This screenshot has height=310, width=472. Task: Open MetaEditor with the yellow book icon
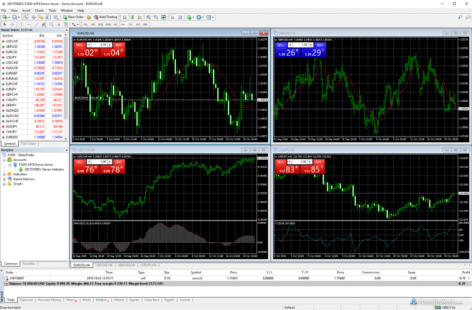[x=89, y=17]
